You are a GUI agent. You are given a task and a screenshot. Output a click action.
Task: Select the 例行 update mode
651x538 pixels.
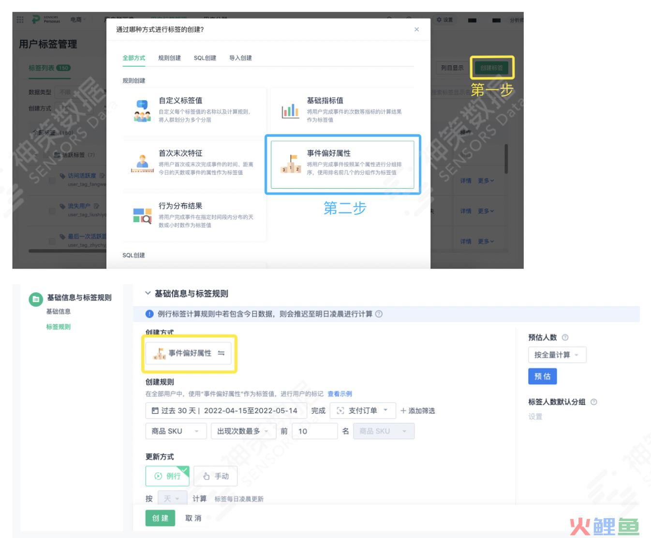pyautogui.click(x=167, y=476)
